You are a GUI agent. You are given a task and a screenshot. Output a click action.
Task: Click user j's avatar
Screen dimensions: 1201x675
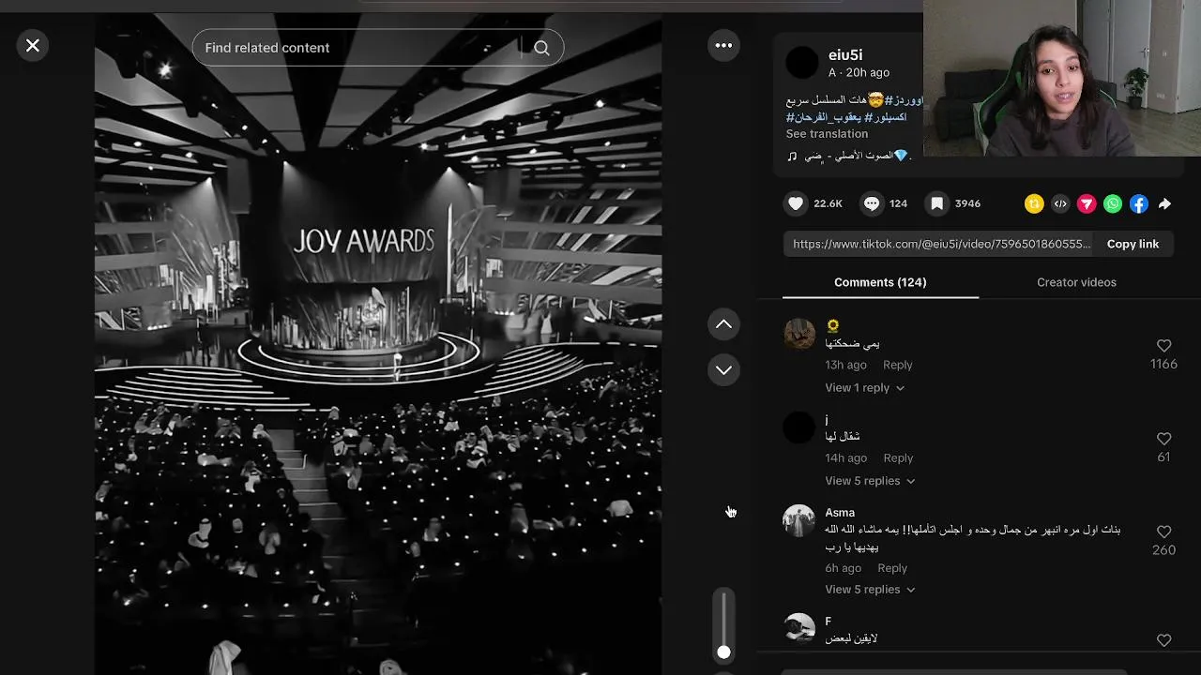799,427
